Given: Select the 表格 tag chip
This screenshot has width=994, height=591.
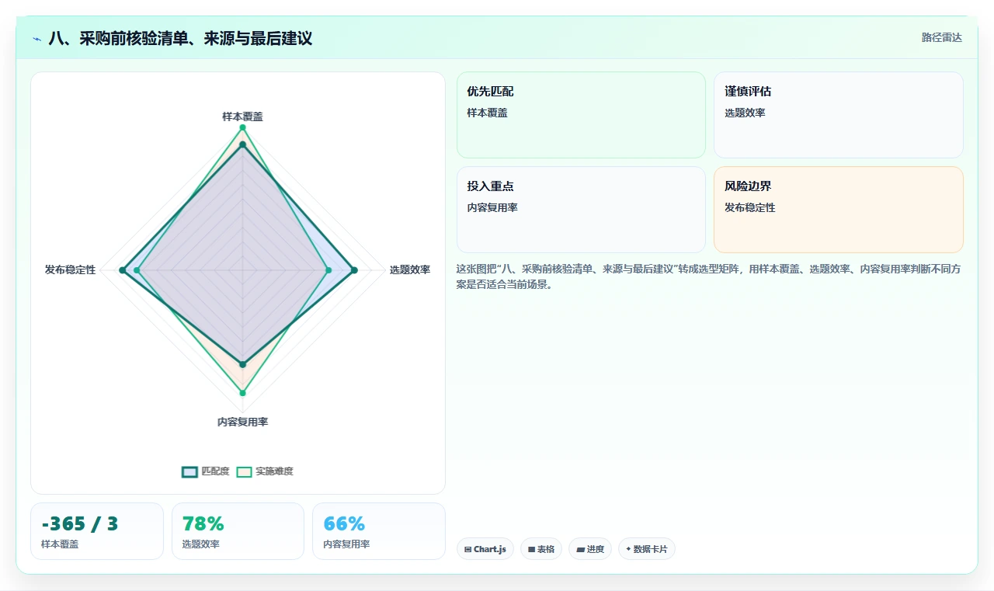Looking at the screenshot, I should click(541, 549).
